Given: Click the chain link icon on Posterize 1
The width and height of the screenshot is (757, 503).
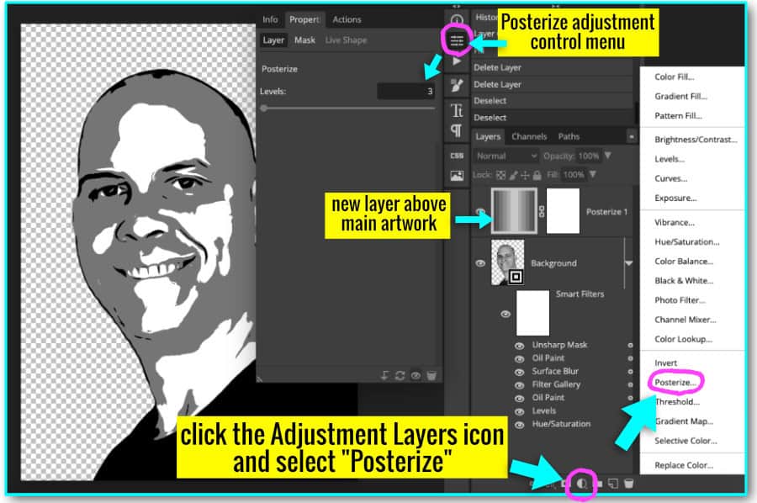Looking at the screenshot, I should (541, 211).
